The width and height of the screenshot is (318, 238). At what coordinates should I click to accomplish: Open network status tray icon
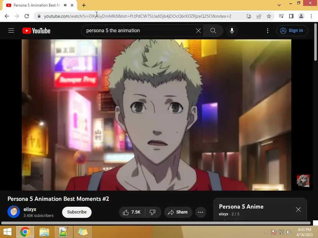(x=281, y=232)
